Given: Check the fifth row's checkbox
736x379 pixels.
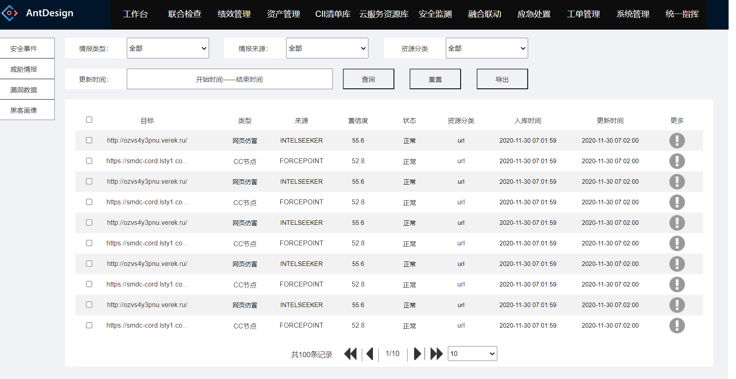Looking at the screenshot, I should [x=89, y=222].
